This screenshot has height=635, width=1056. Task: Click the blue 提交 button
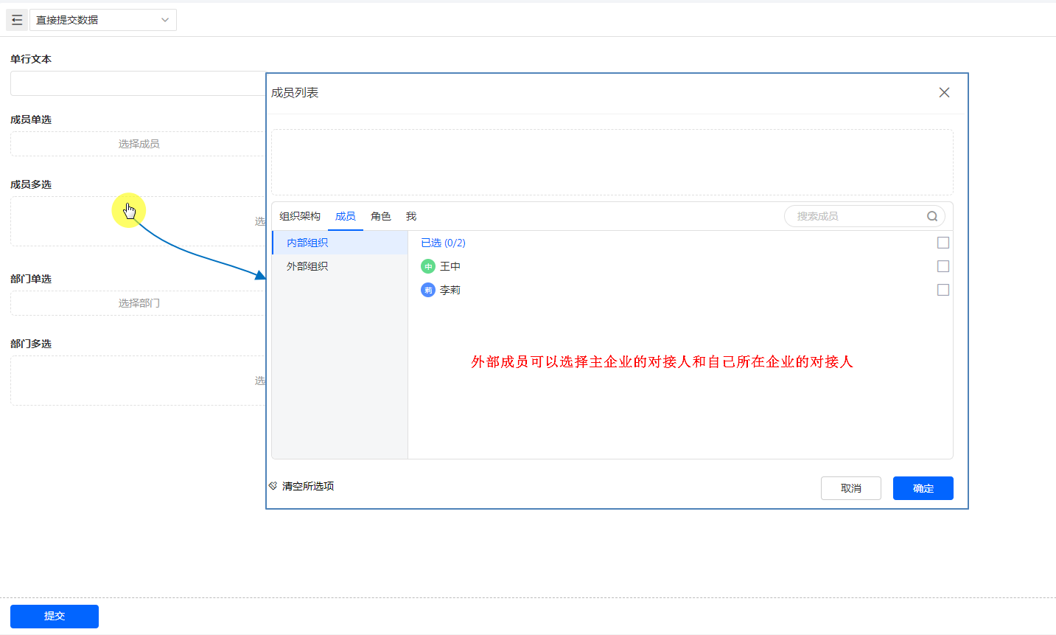(x=55, y=616)
